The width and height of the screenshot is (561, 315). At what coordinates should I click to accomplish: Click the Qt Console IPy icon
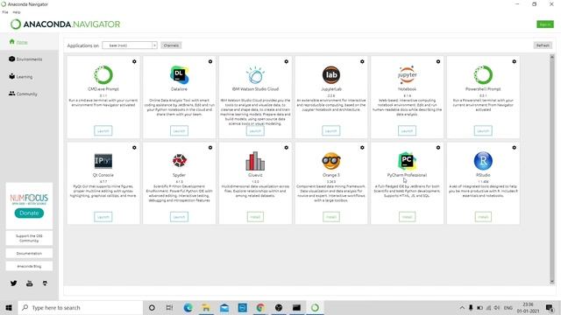coord(103,161)
